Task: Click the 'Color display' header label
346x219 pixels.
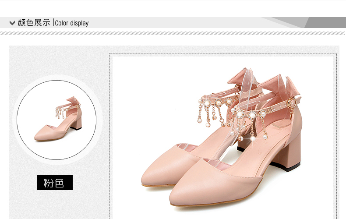Action: 72,23
